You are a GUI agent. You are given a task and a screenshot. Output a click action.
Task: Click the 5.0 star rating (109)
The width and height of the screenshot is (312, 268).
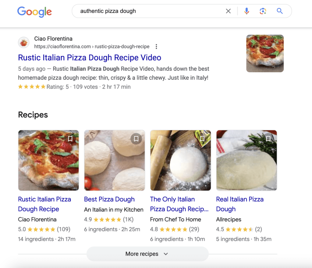44,229
